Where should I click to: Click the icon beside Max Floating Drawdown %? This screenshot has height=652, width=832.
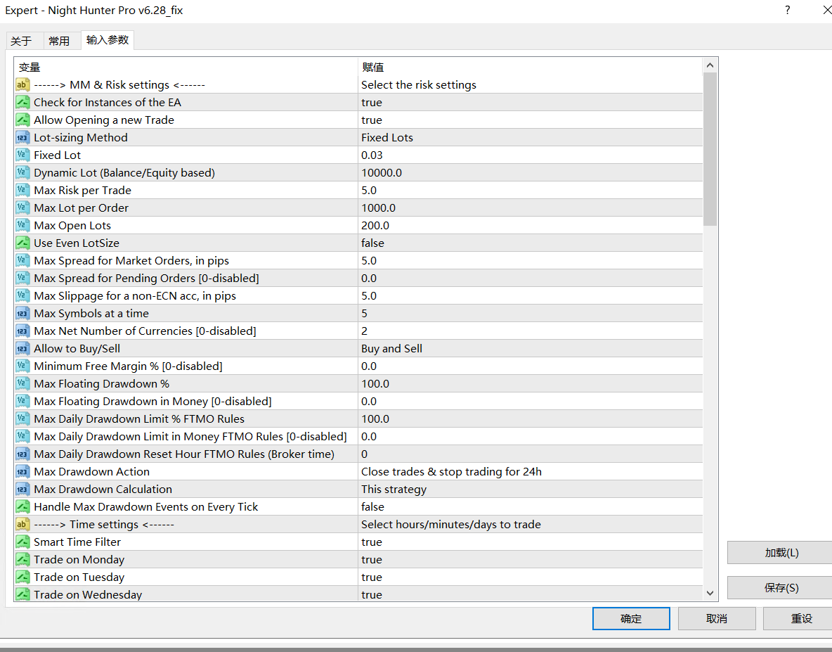coord(22,383)
